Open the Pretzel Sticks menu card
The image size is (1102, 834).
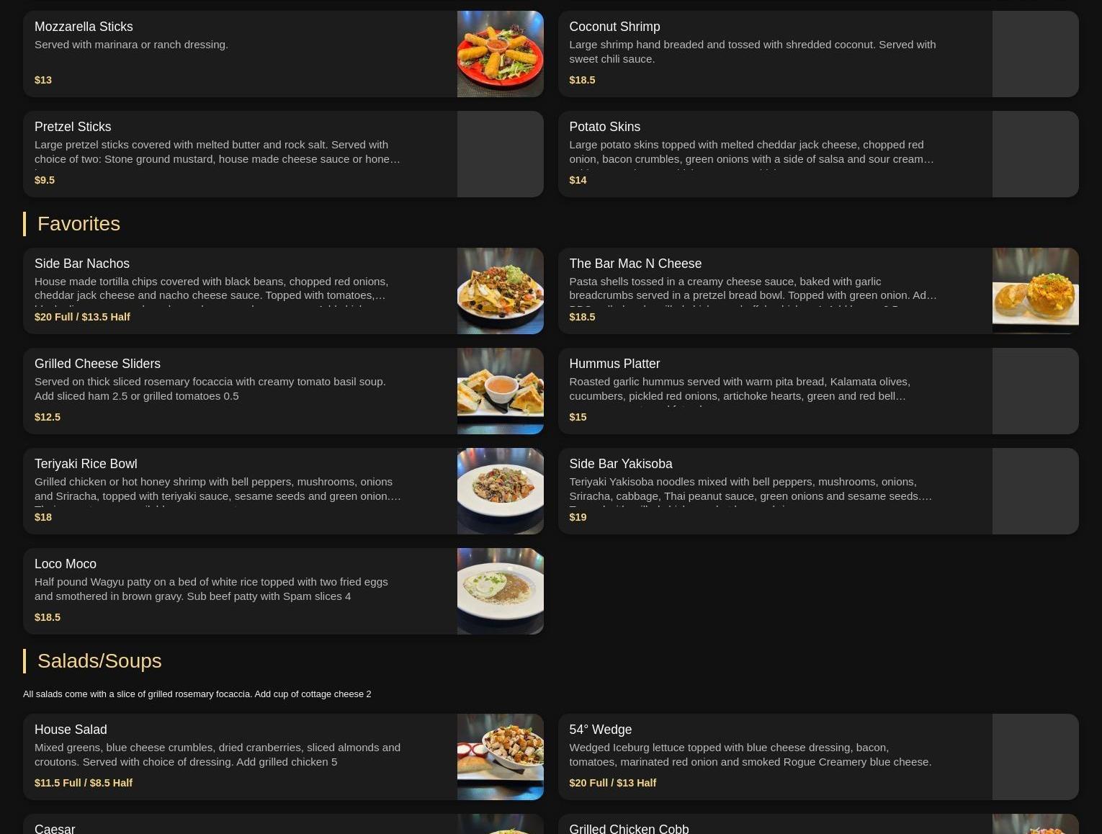(283, 154)
